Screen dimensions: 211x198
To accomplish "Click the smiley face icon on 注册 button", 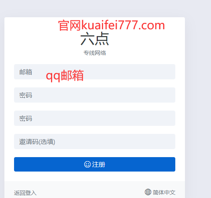I will pos(87,164).
